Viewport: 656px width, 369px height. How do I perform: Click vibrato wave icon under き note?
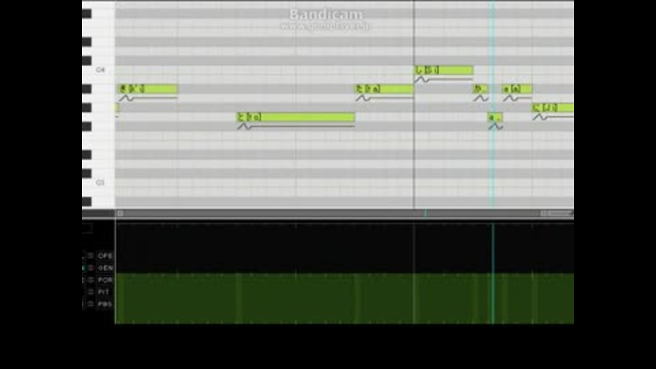[x=126, y=98]
